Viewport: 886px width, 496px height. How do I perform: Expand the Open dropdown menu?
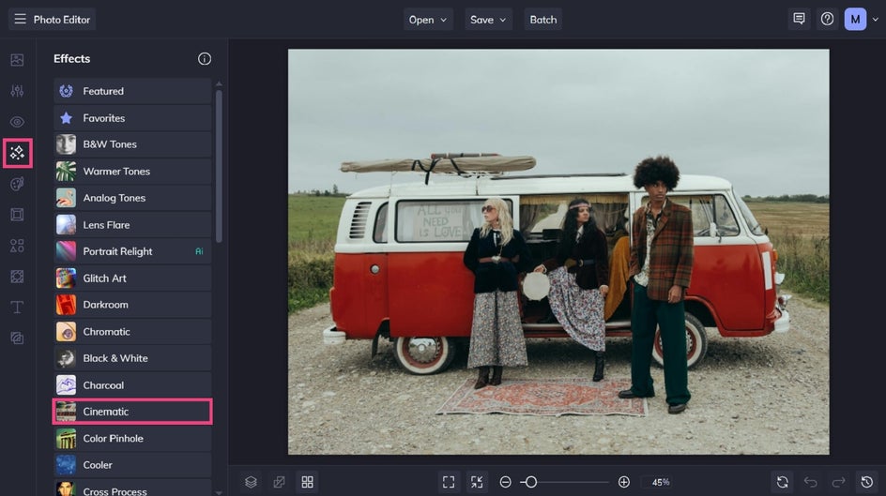click(x=429, y=20)
